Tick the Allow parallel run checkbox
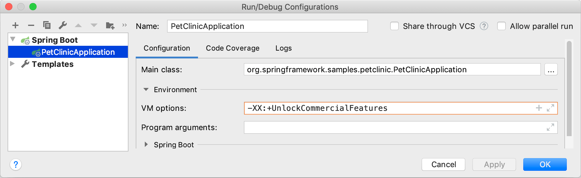 [x=501, y=26]
